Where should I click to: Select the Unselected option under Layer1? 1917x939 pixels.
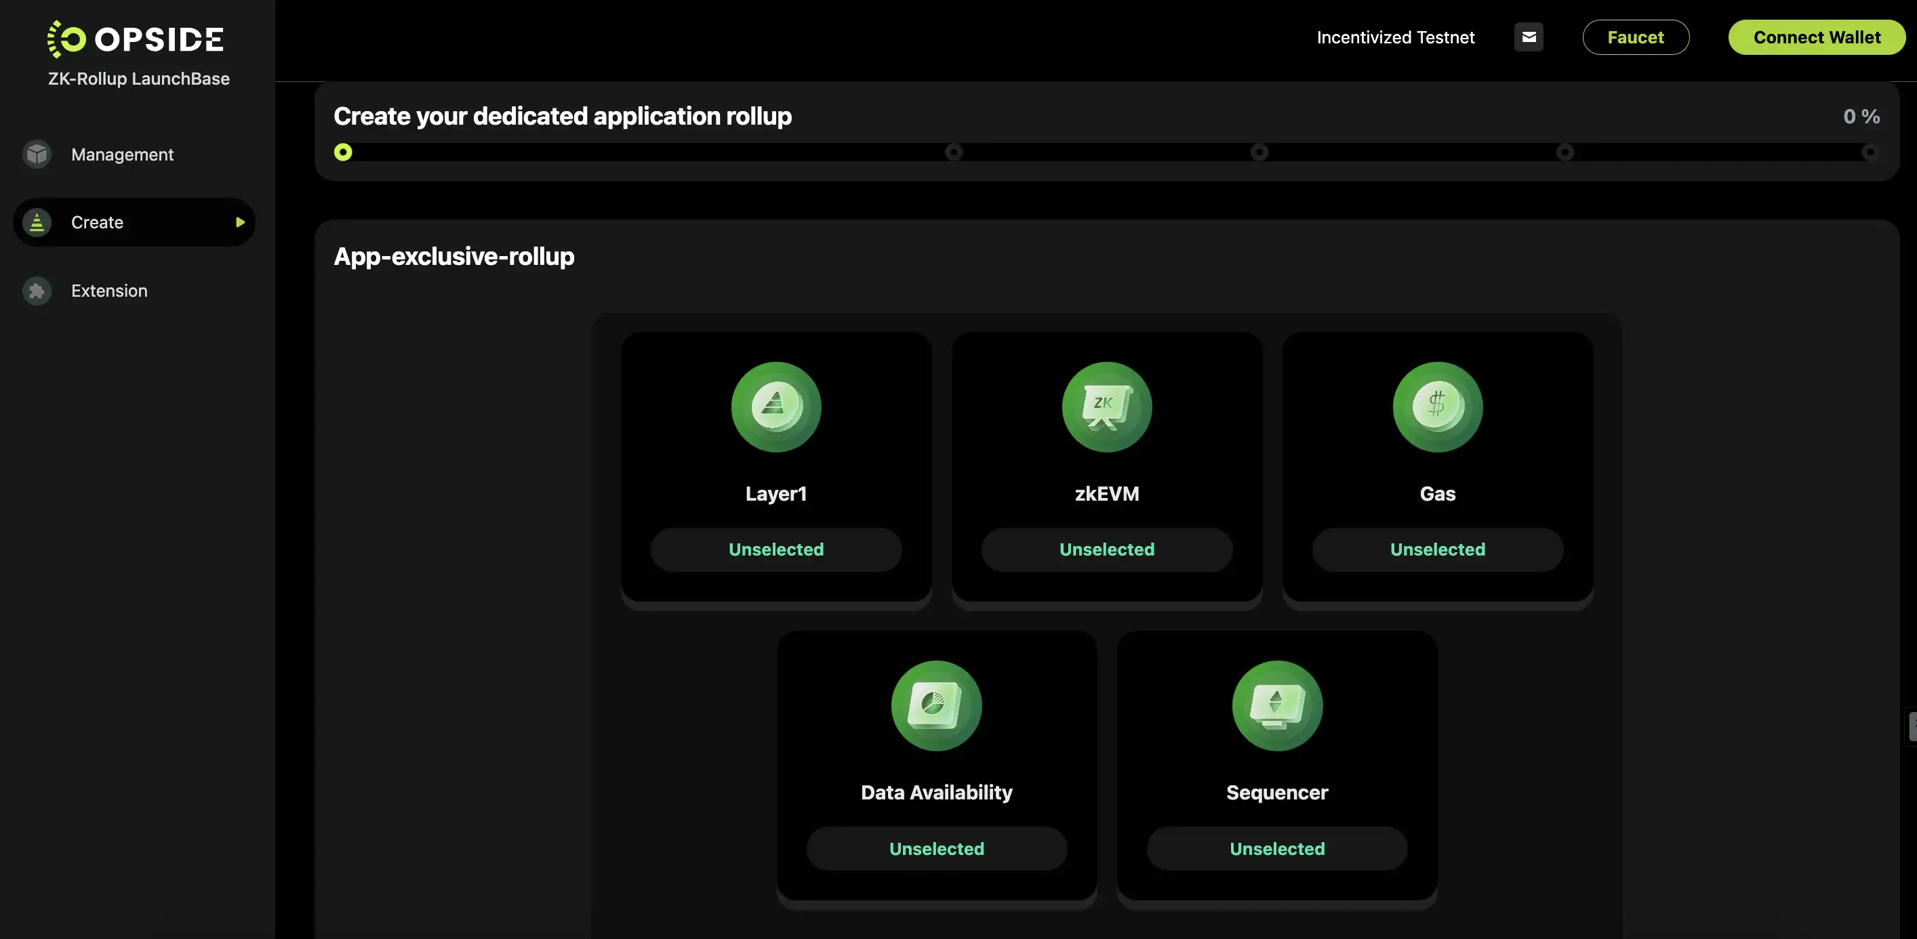pyautogui.click(x=776, y=549)
